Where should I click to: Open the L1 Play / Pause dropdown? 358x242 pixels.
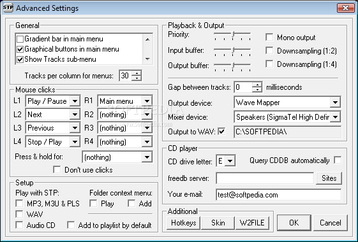(x=75, y=101)
